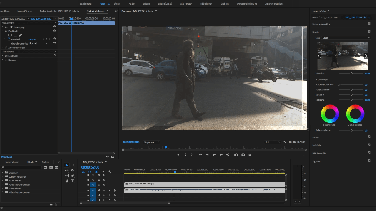The image size is (376, 211).
Task: Toggle visibility eye of track V3
Action: [x=104, y=175]
